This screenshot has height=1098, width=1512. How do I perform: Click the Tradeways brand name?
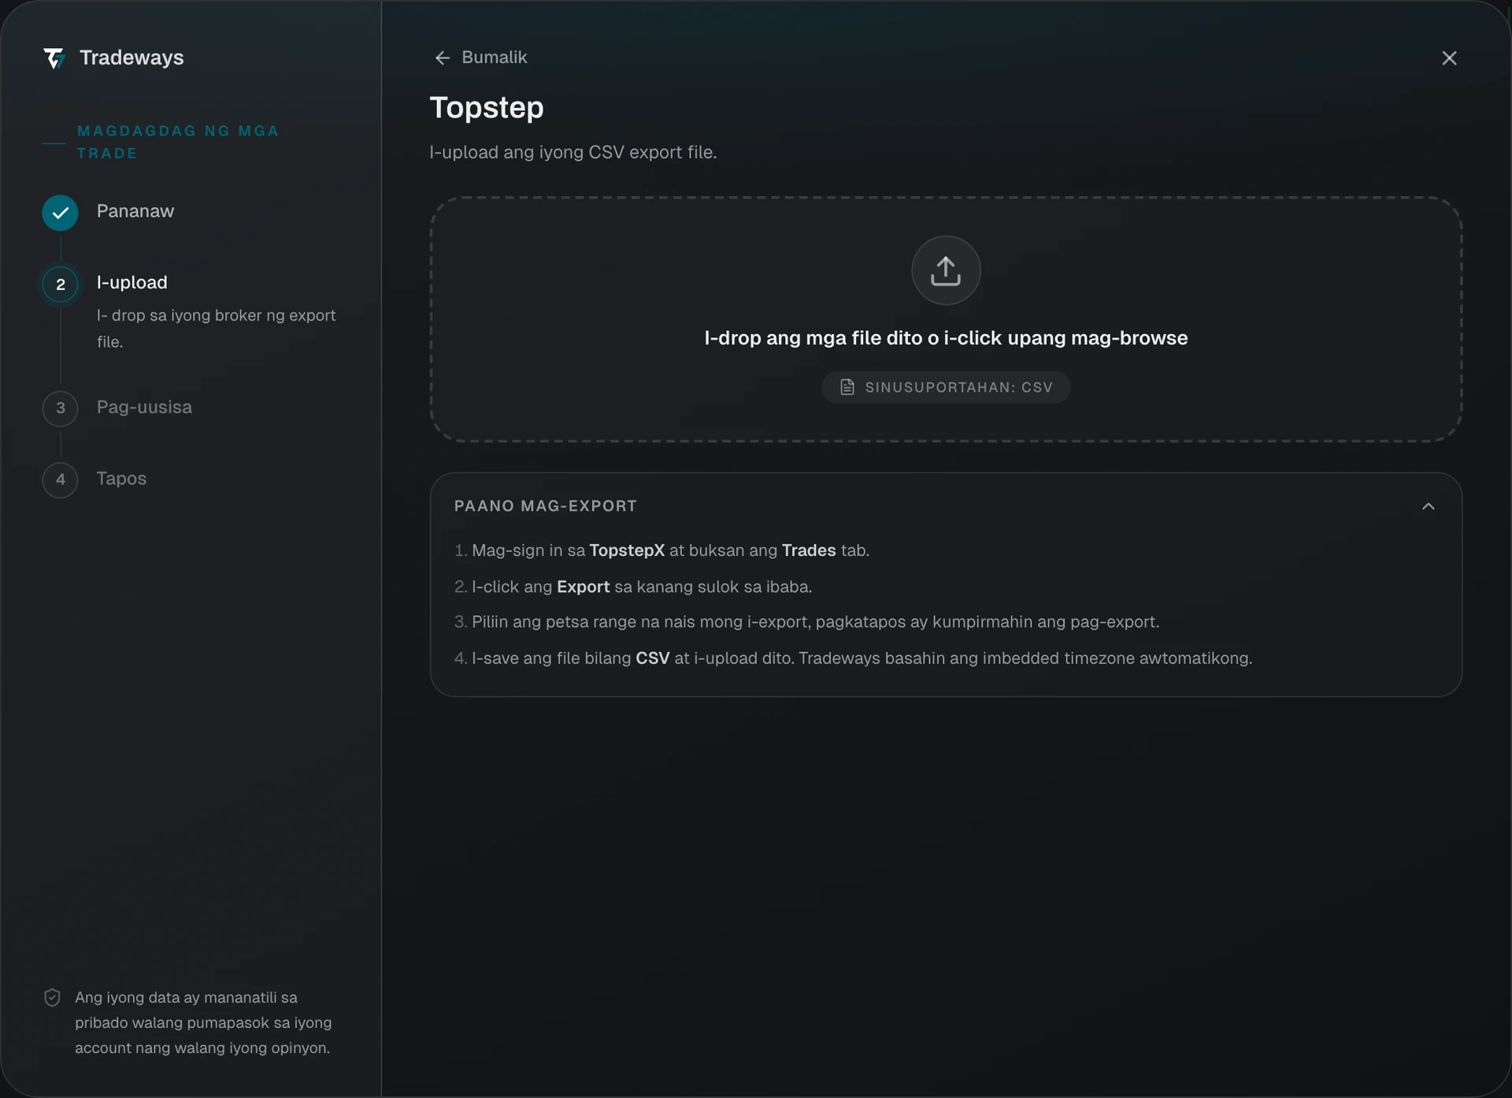(132, 57)
